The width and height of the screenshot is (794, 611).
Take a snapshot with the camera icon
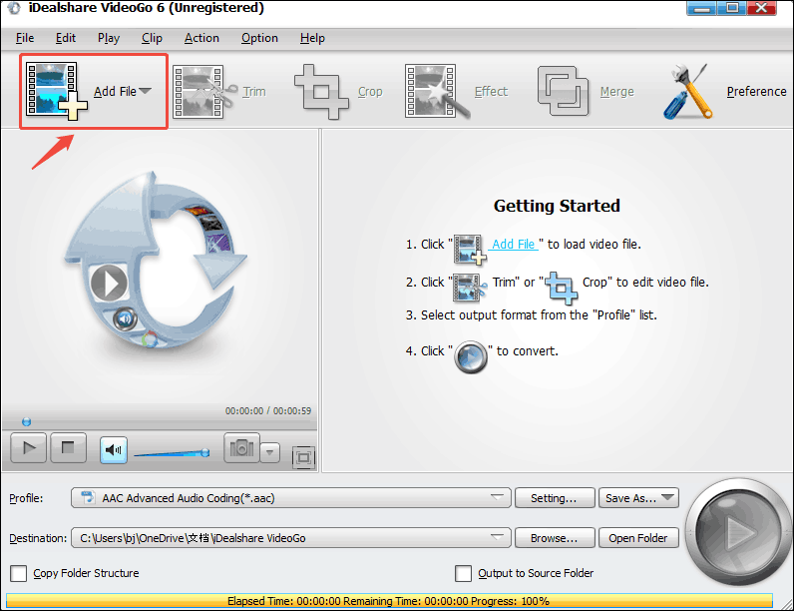[x=241, y=448]
